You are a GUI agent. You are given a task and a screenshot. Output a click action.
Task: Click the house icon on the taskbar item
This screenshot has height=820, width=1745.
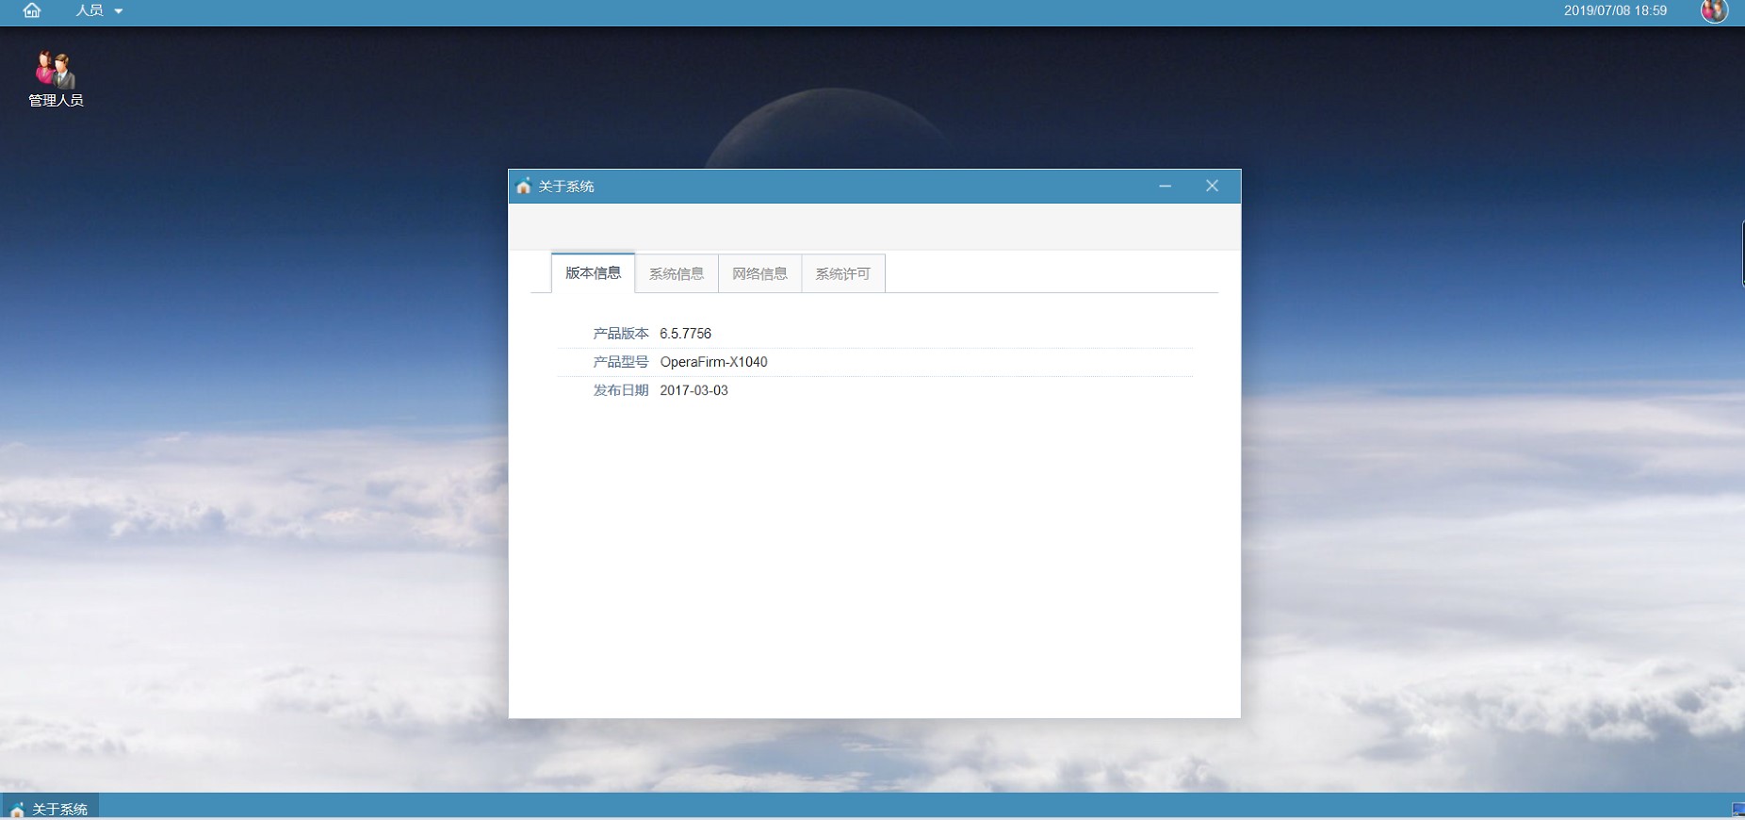17,810
